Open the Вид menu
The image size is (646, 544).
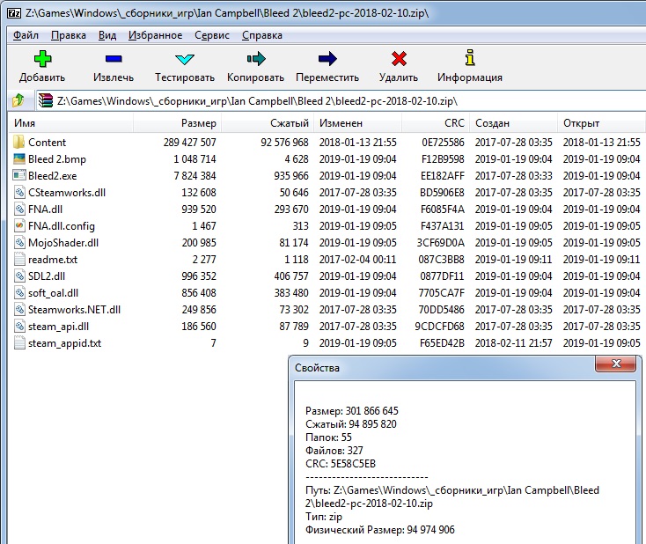107,35
